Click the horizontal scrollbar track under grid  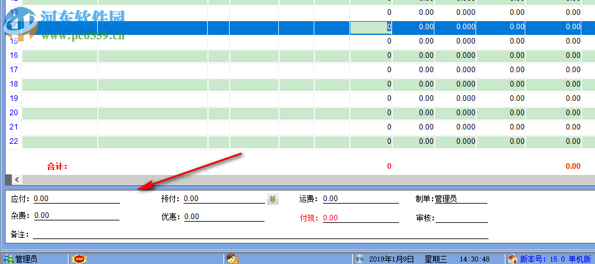[x=308, y=179]
